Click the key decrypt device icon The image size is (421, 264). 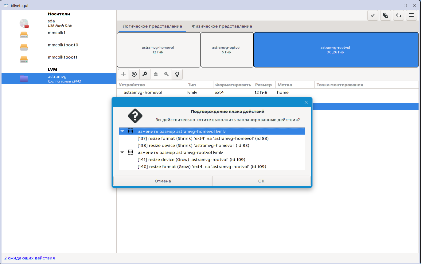pyautogui.click(x=166, y=74)
